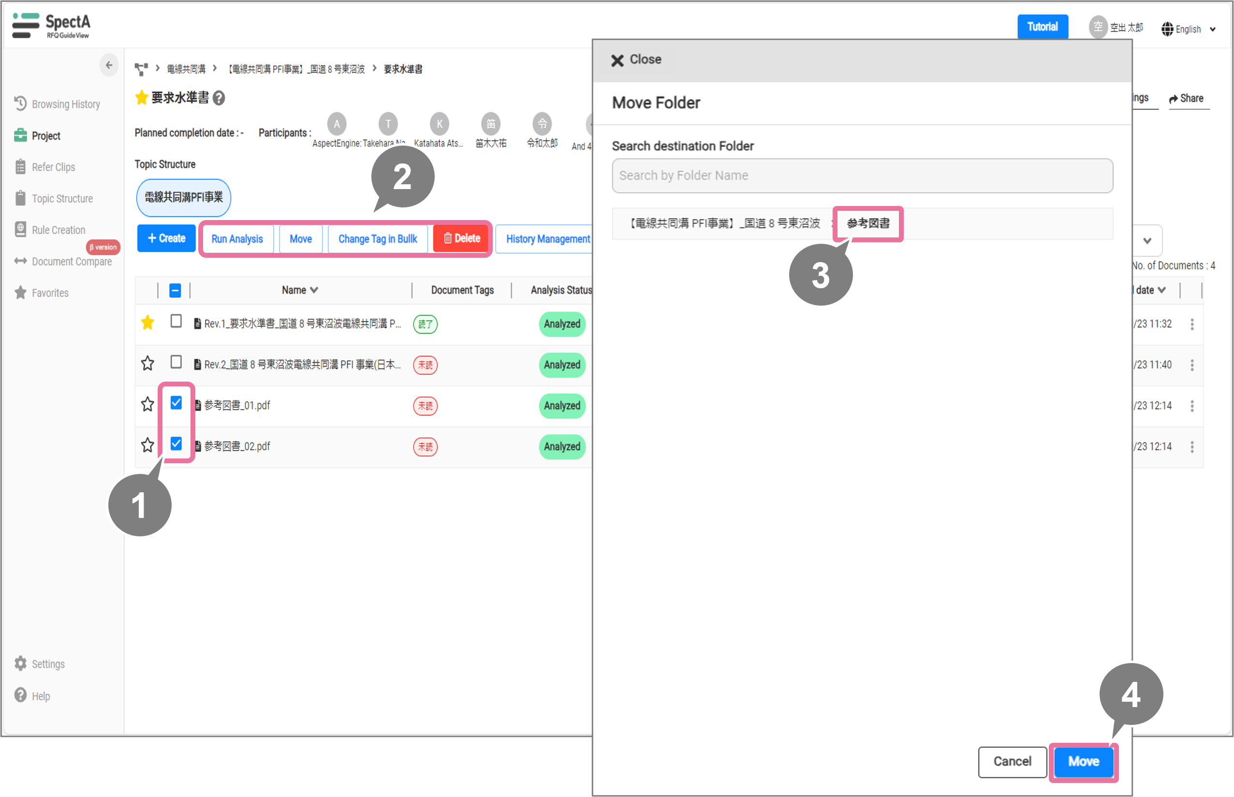
Task: Expand the dropdown above No. of Documents
Action: point(1146,241)
